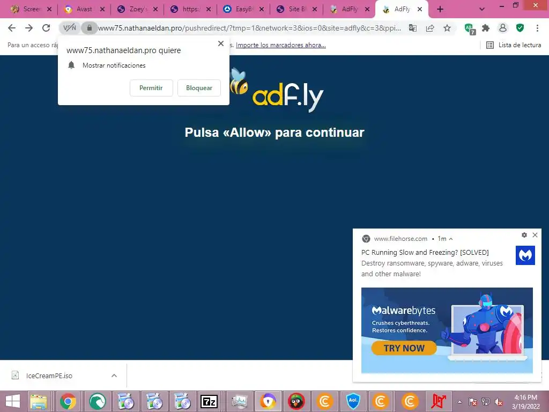Open the extensions puzzle menu
The height and width of the screenshot is (412, 549).
click(486, 28)
